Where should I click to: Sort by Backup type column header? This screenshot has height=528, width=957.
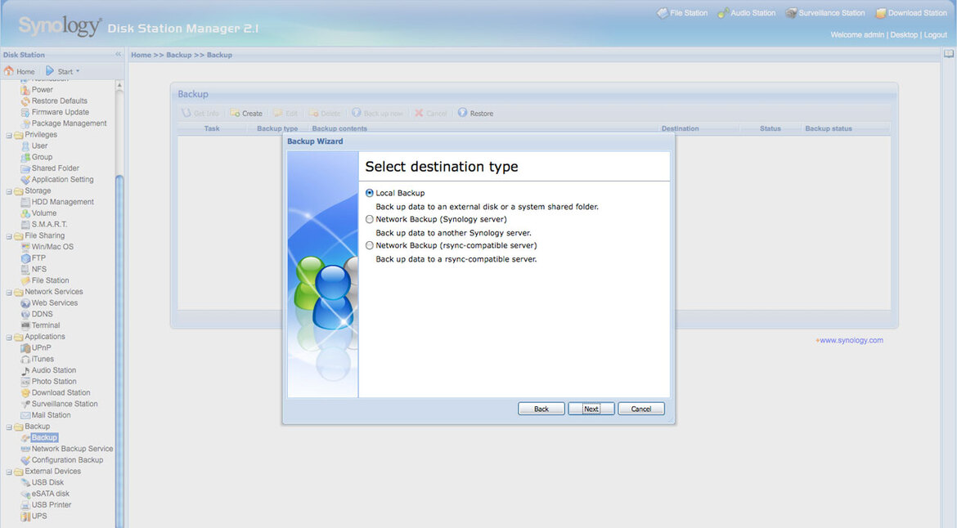click(x=277, y=128)
